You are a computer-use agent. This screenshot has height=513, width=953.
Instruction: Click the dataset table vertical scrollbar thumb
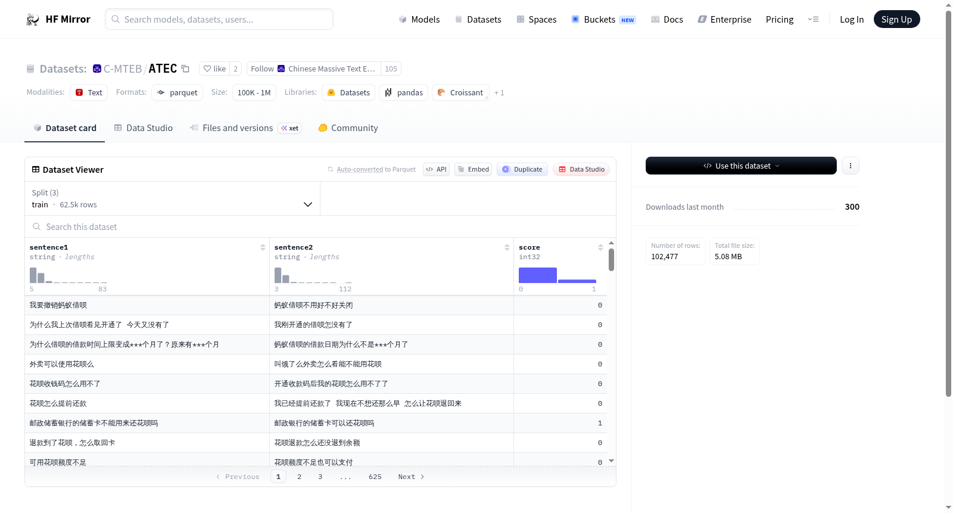pyautogui.click(x=611, y=260)
